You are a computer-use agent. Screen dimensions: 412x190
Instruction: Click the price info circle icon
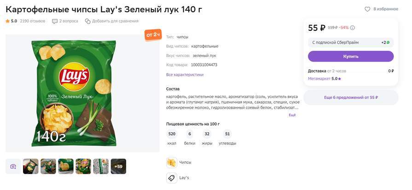click(353, 28)
